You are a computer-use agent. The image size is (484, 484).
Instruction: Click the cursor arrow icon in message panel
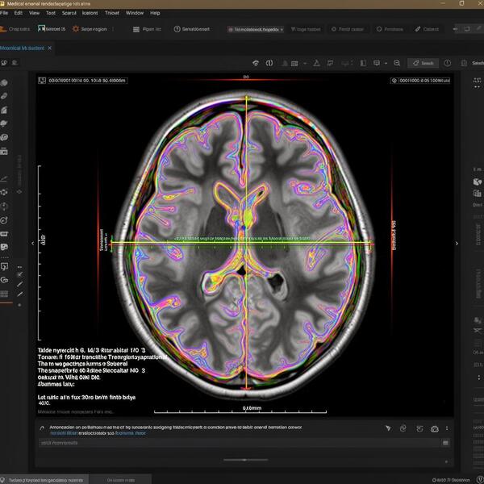click(388, 428)
